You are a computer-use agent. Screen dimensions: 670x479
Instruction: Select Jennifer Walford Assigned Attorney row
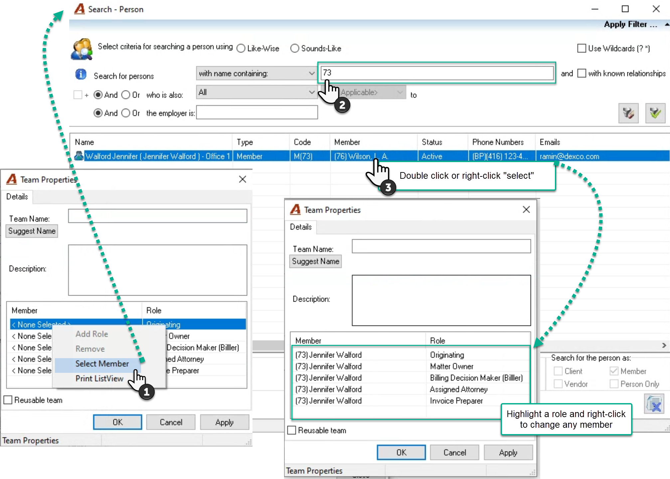point(411,389)
